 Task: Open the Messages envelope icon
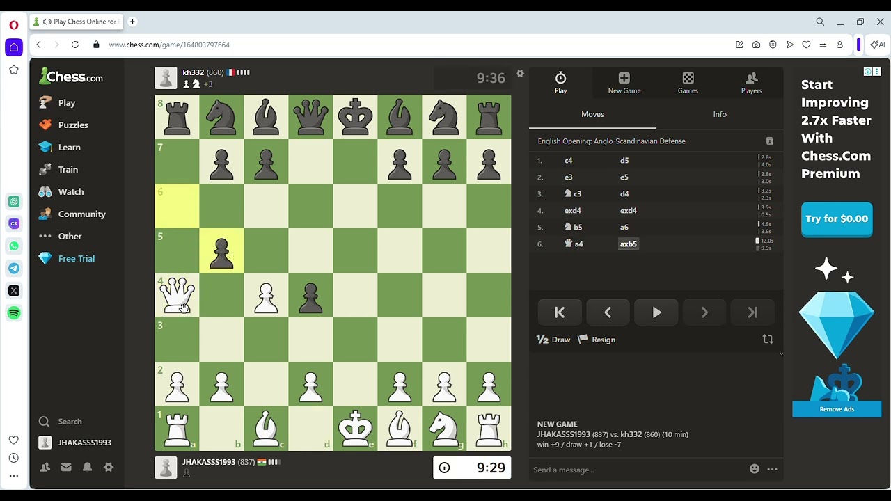tap(66, 468)
